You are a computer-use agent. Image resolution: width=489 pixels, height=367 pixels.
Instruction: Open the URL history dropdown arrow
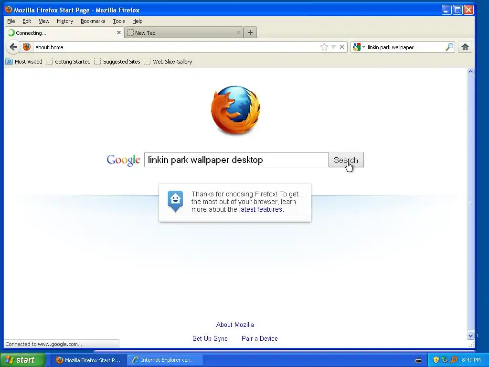click(333, 47)
